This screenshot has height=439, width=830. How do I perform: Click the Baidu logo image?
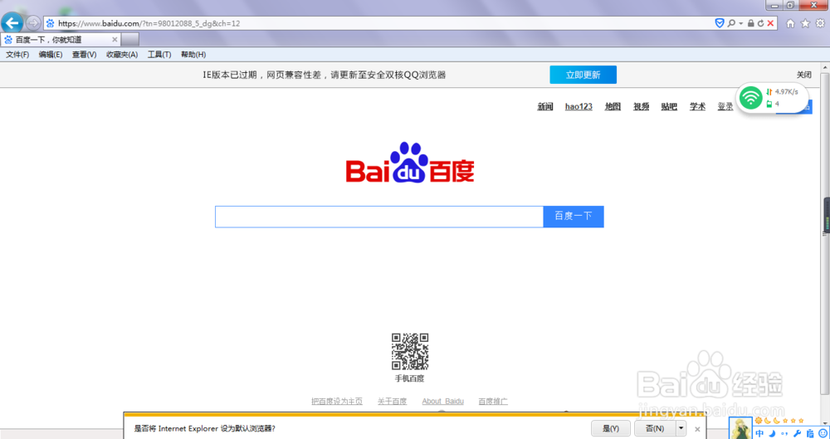(410, 163)
